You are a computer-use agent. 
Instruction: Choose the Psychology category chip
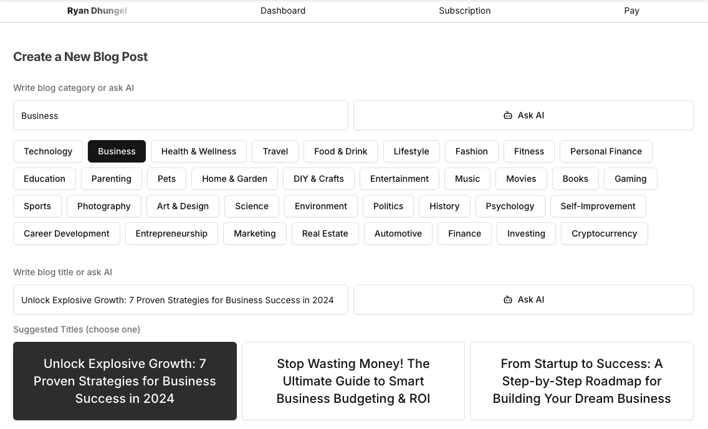(510, 207)
